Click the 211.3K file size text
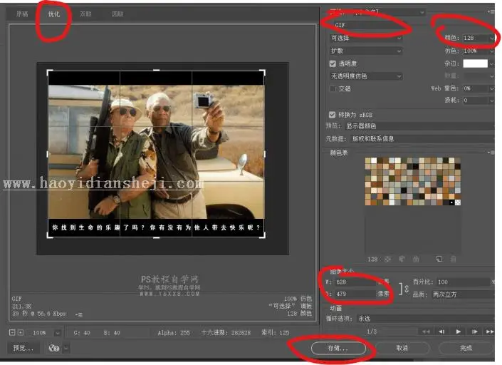The image size is (502, 365). pos(22,307)
